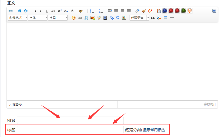Open bulleted list style dropdown
Viewport: 222px width, 137px height.
point(105,11)
